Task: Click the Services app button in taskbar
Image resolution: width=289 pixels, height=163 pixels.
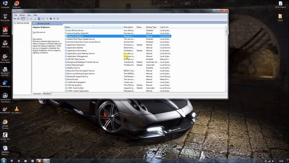Action: [x=46, y=161]
